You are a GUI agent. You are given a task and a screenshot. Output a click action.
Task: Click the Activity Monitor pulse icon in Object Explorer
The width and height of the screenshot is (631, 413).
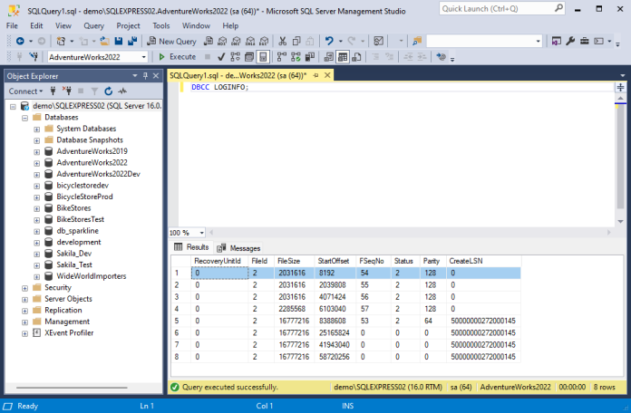(122, 91)
